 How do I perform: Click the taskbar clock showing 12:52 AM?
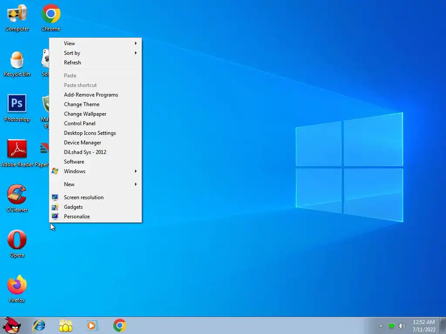pyautogui.click(x=423, y=326)
